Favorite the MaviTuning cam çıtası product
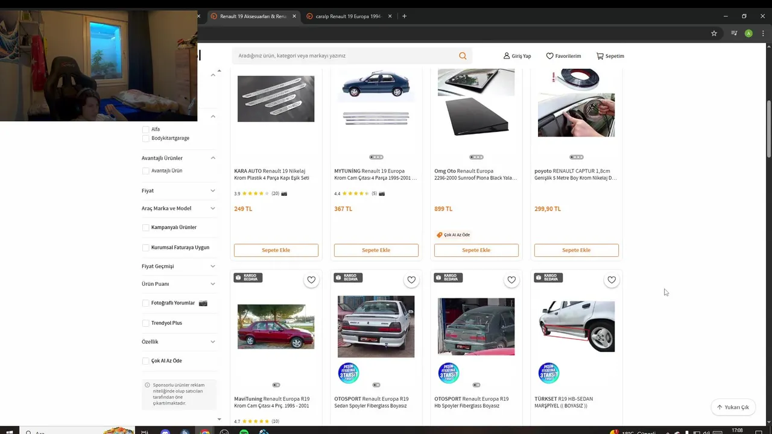The width and height of the screenshot is (772, 434). pyautogui.click(x=311, y=280)
